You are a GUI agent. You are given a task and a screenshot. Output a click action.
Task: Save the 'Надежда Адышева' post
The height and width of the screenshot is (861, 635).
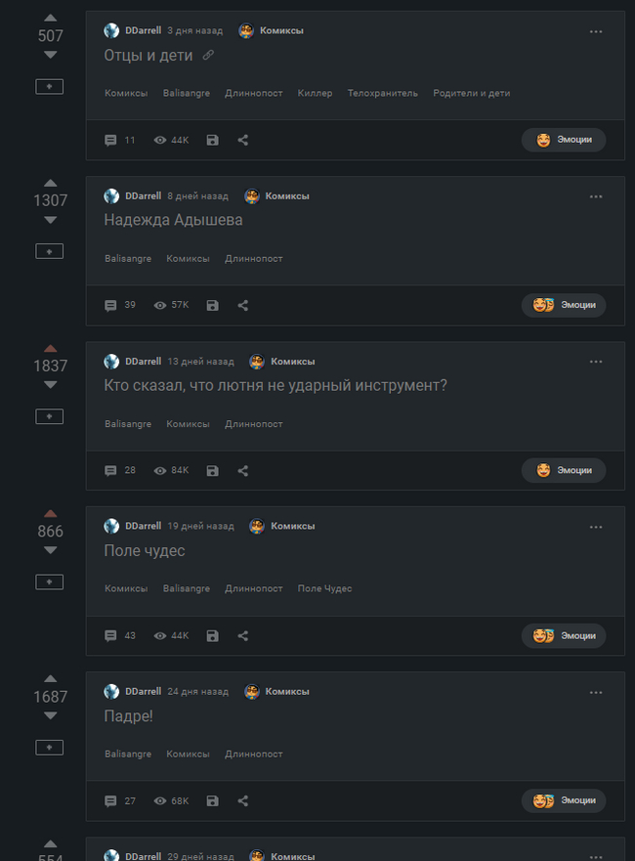pos(213,305)
